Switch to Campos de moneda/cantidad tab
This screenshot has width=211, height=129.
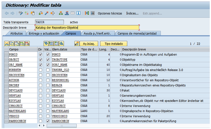tap(137, 33)
